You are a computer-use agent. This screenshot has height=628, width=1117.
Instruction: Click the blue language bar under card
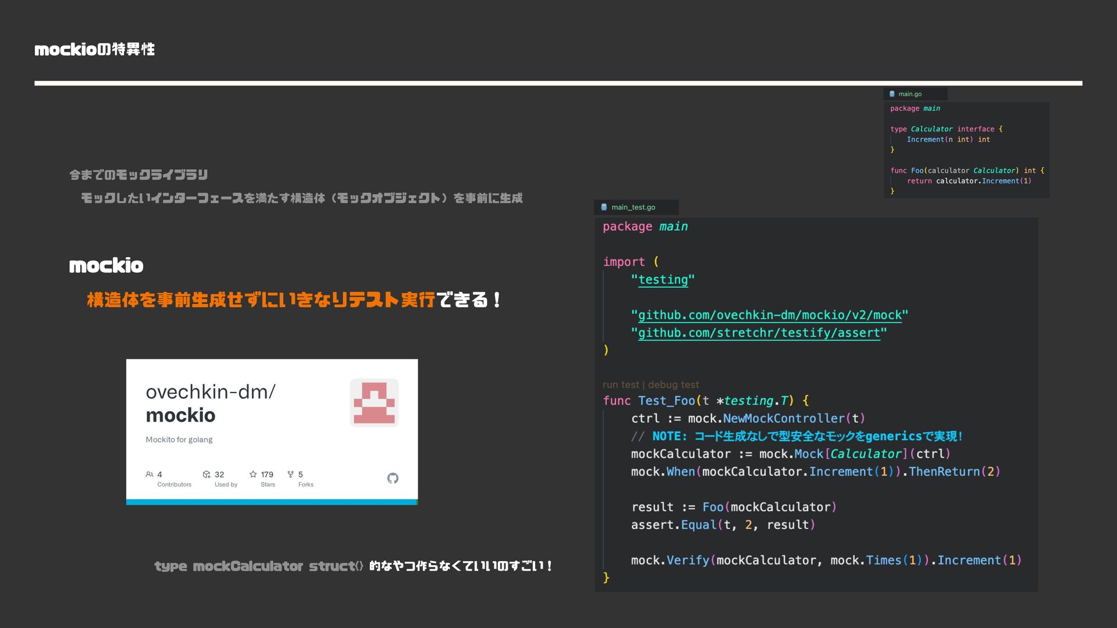point(272,502)
